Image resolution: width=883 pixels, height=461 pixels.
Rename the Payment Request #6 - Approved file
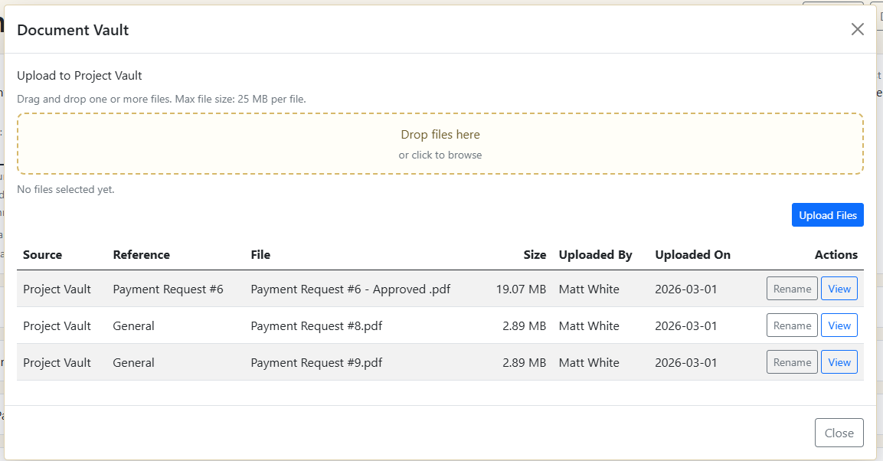pos(792,289)
